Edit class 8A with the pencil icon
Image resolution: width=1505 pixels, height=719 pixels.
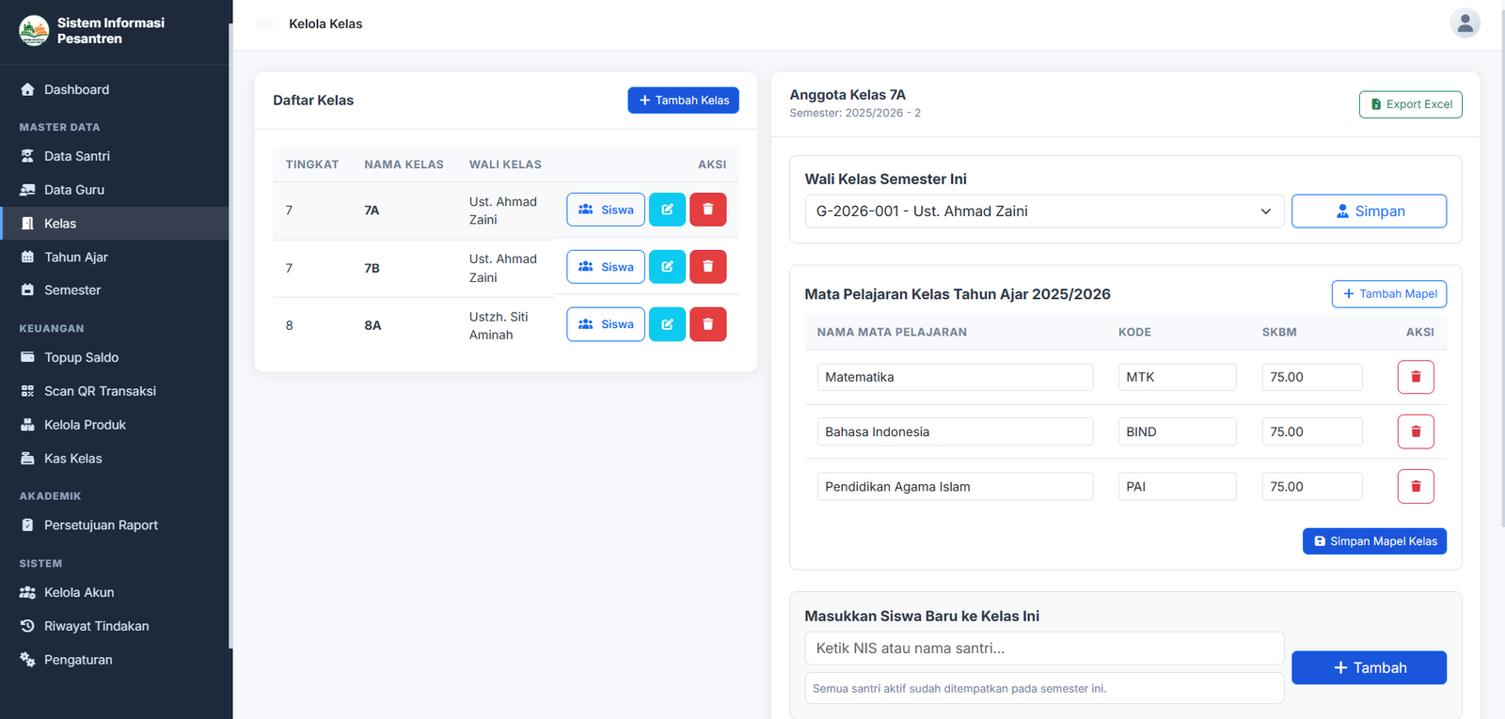point(667,324)
